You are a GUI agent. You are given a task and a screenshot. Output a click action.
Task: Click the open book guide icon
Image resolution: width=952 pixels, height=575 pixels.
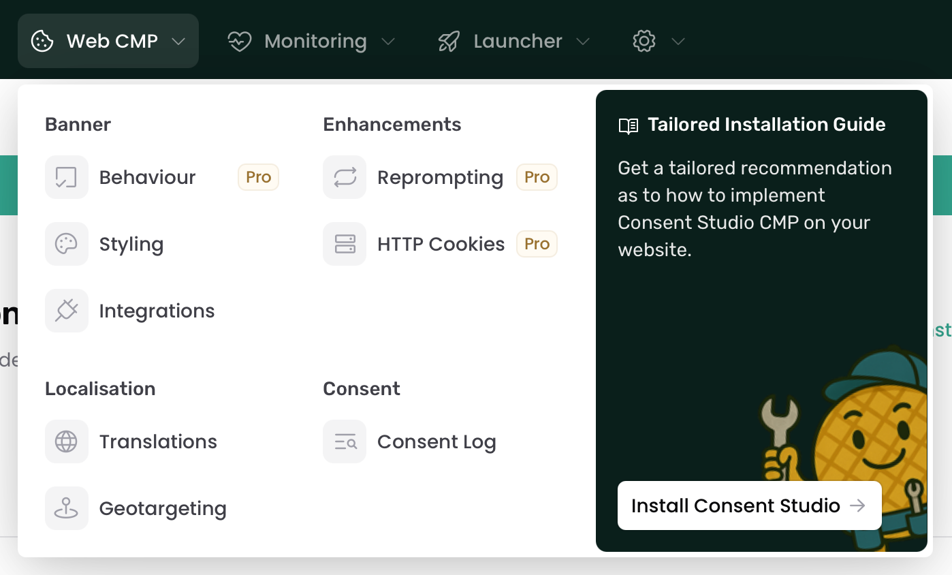click(629, 125)
